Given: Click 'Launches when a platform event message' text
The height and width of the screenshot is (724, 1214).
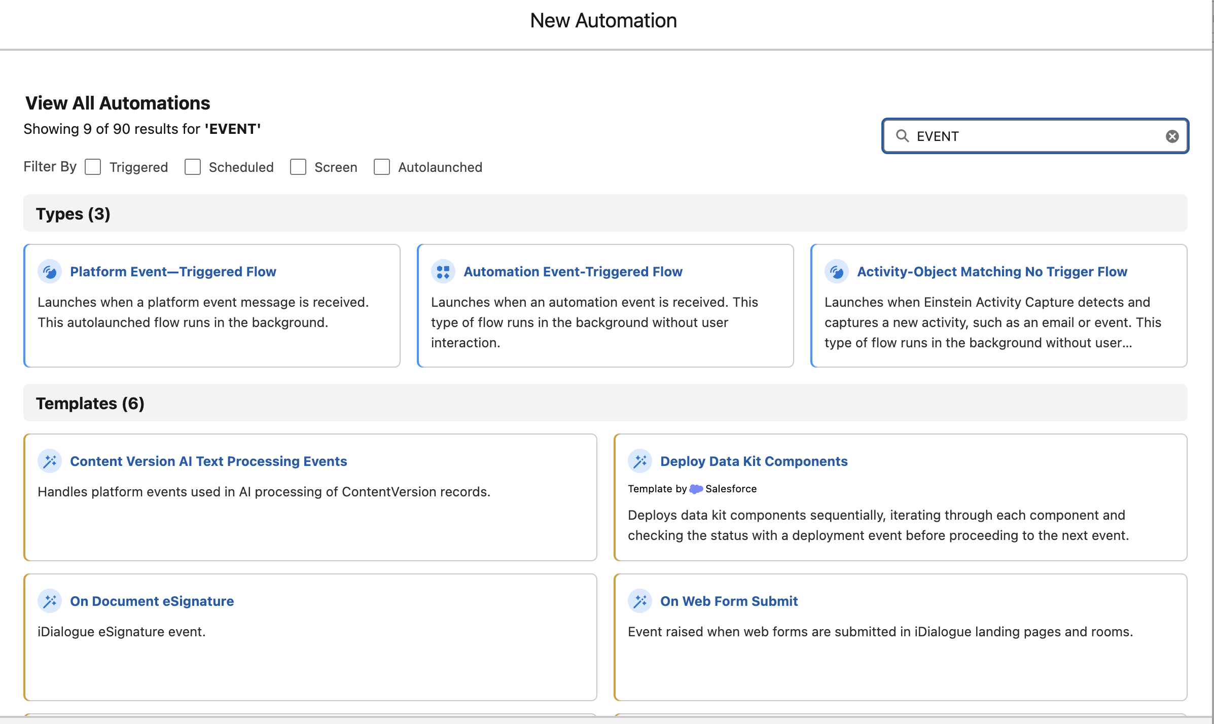Looking at the screenshot, I should 203,312.
